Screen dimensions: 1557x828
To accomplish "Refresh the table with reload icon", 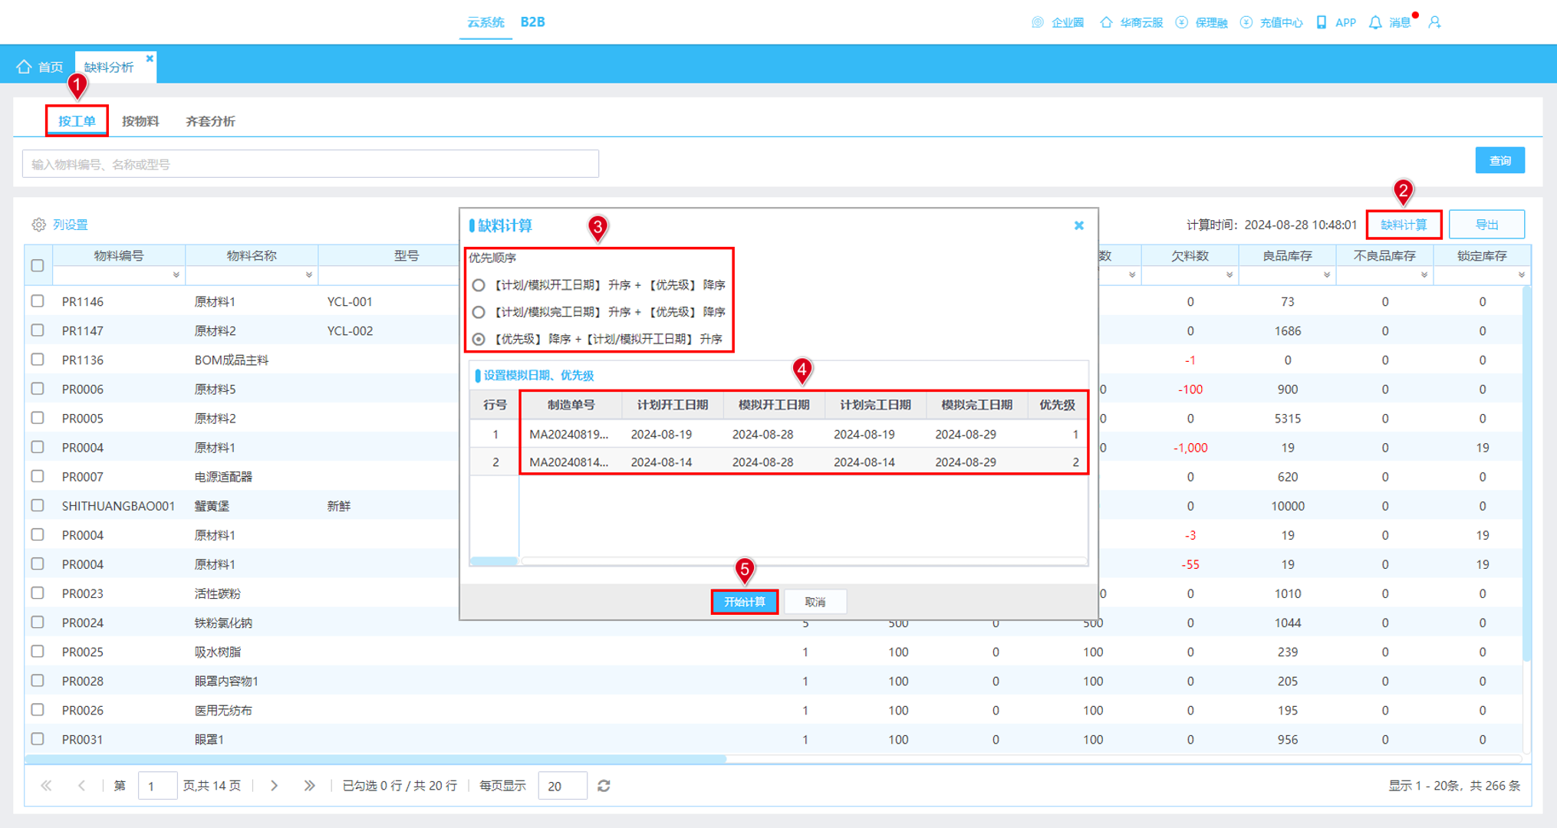I will [604, 786].
